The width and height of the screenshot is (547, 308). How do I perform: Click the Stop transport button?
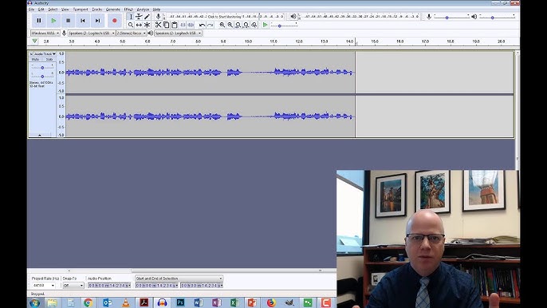[x=68, y=21]
